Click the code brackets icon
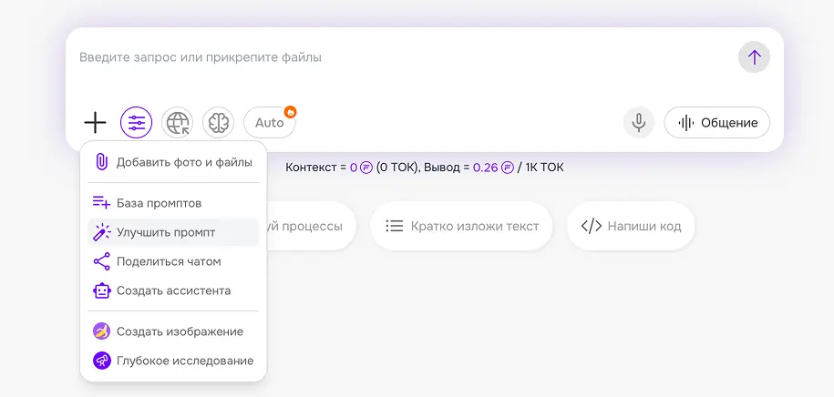 (x=591, y=227)
